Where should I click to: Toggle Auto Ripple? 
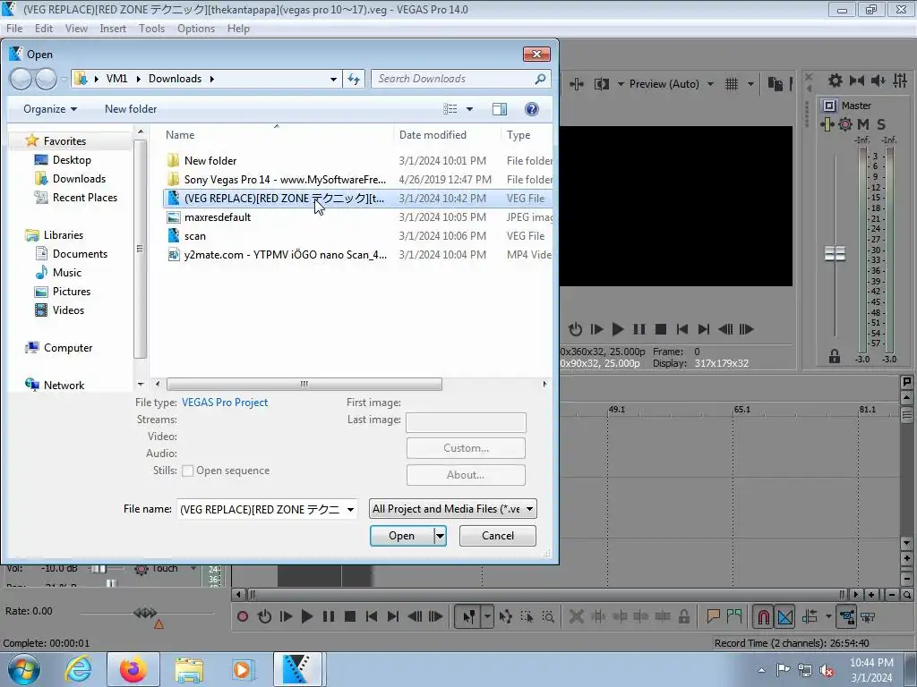point(810,616)
